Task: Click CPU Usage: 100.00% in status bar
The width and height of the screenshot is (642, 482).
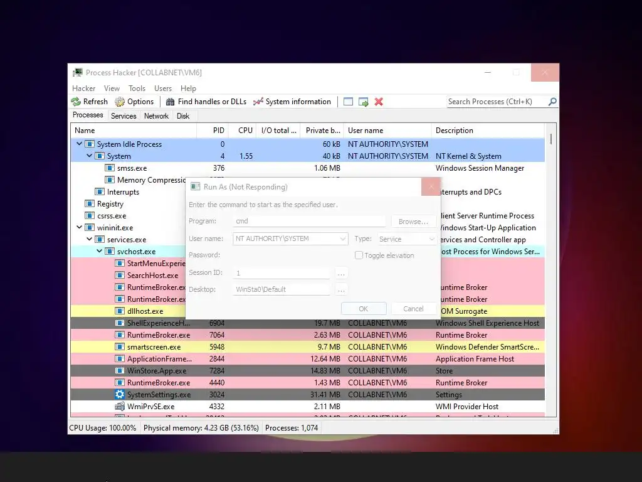Action: pos(103,428)
